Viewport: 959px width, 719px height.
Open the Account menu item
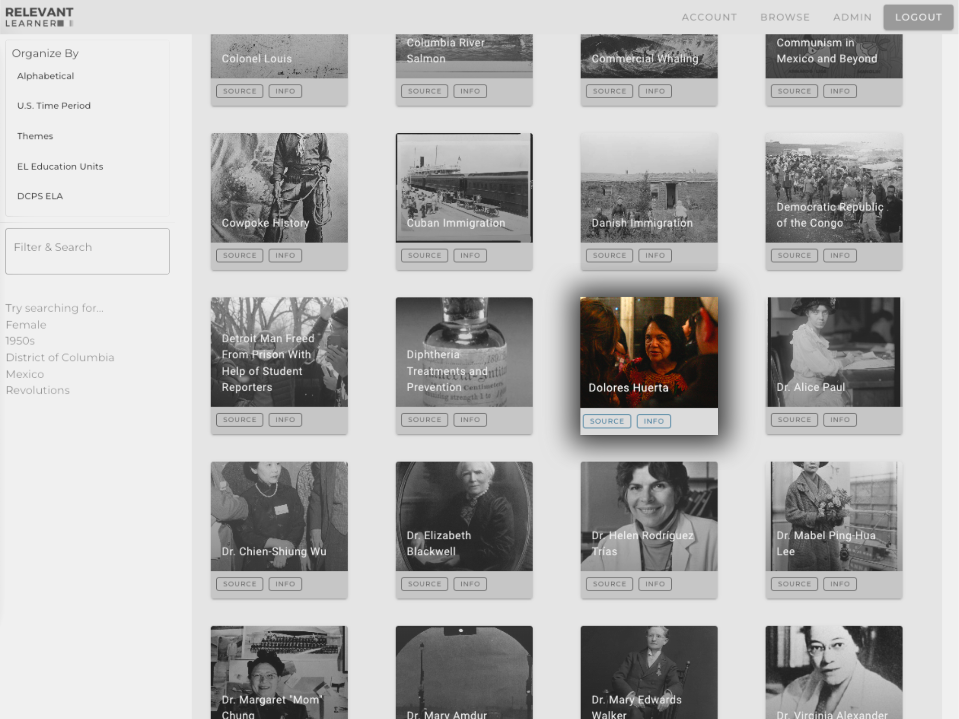coord(709,17)
